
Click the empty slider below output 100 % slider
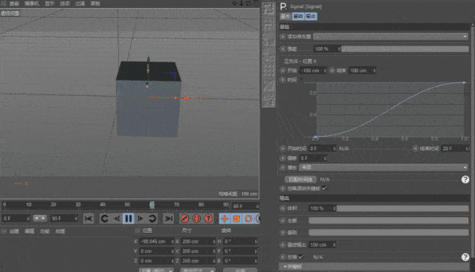pyautogui.click(x=389, y=221)
